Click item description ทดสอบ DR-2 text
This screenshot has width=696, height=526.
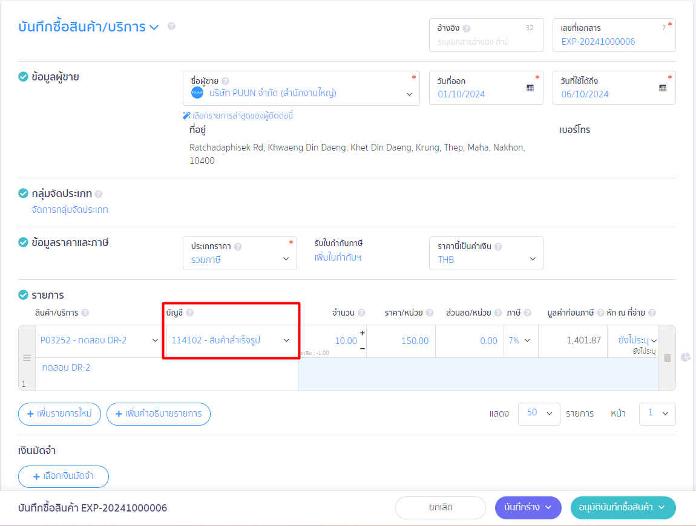tap(66, 367)
